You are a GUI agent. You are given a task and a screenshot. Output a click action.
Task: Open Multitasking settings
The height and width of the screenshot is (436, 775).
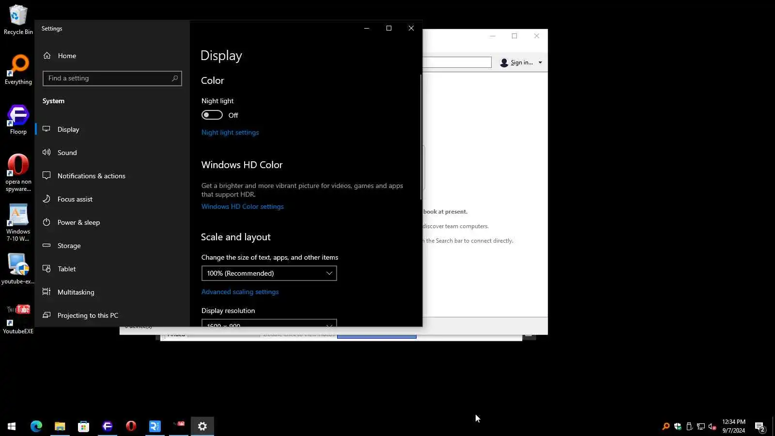(x=112, y=292)
